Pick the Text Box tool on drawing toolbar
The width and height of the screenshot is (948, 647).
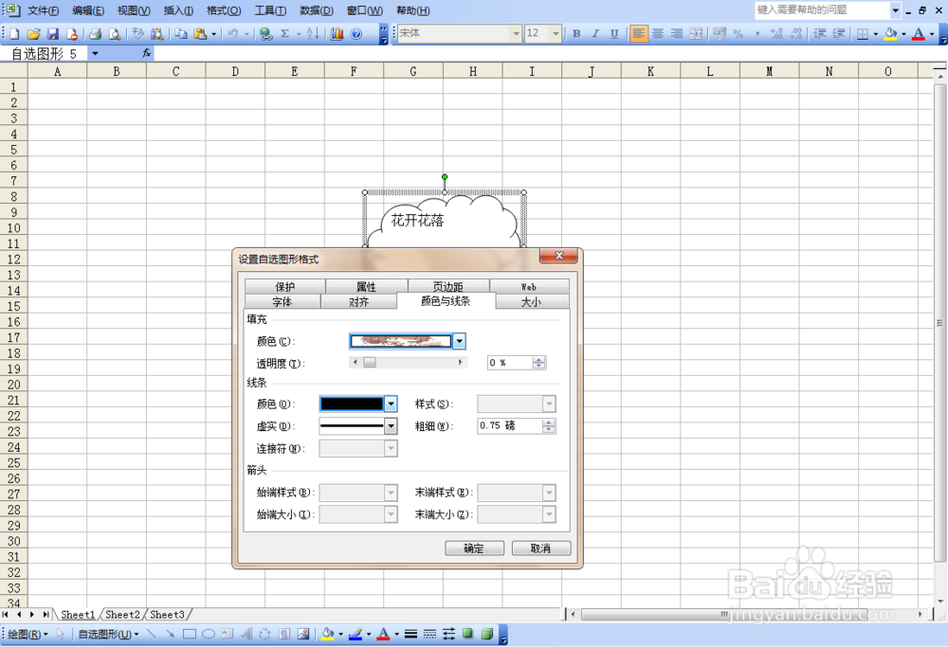coord(225,635)
